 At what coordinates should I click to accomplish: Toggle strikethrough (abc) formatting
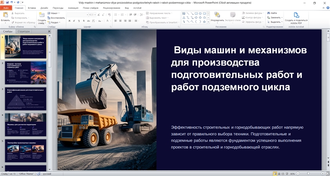click(88, 21)
